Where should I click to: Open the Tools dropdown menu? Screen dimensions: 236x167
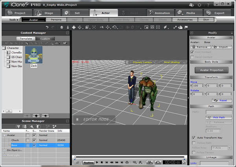point(14,19)
